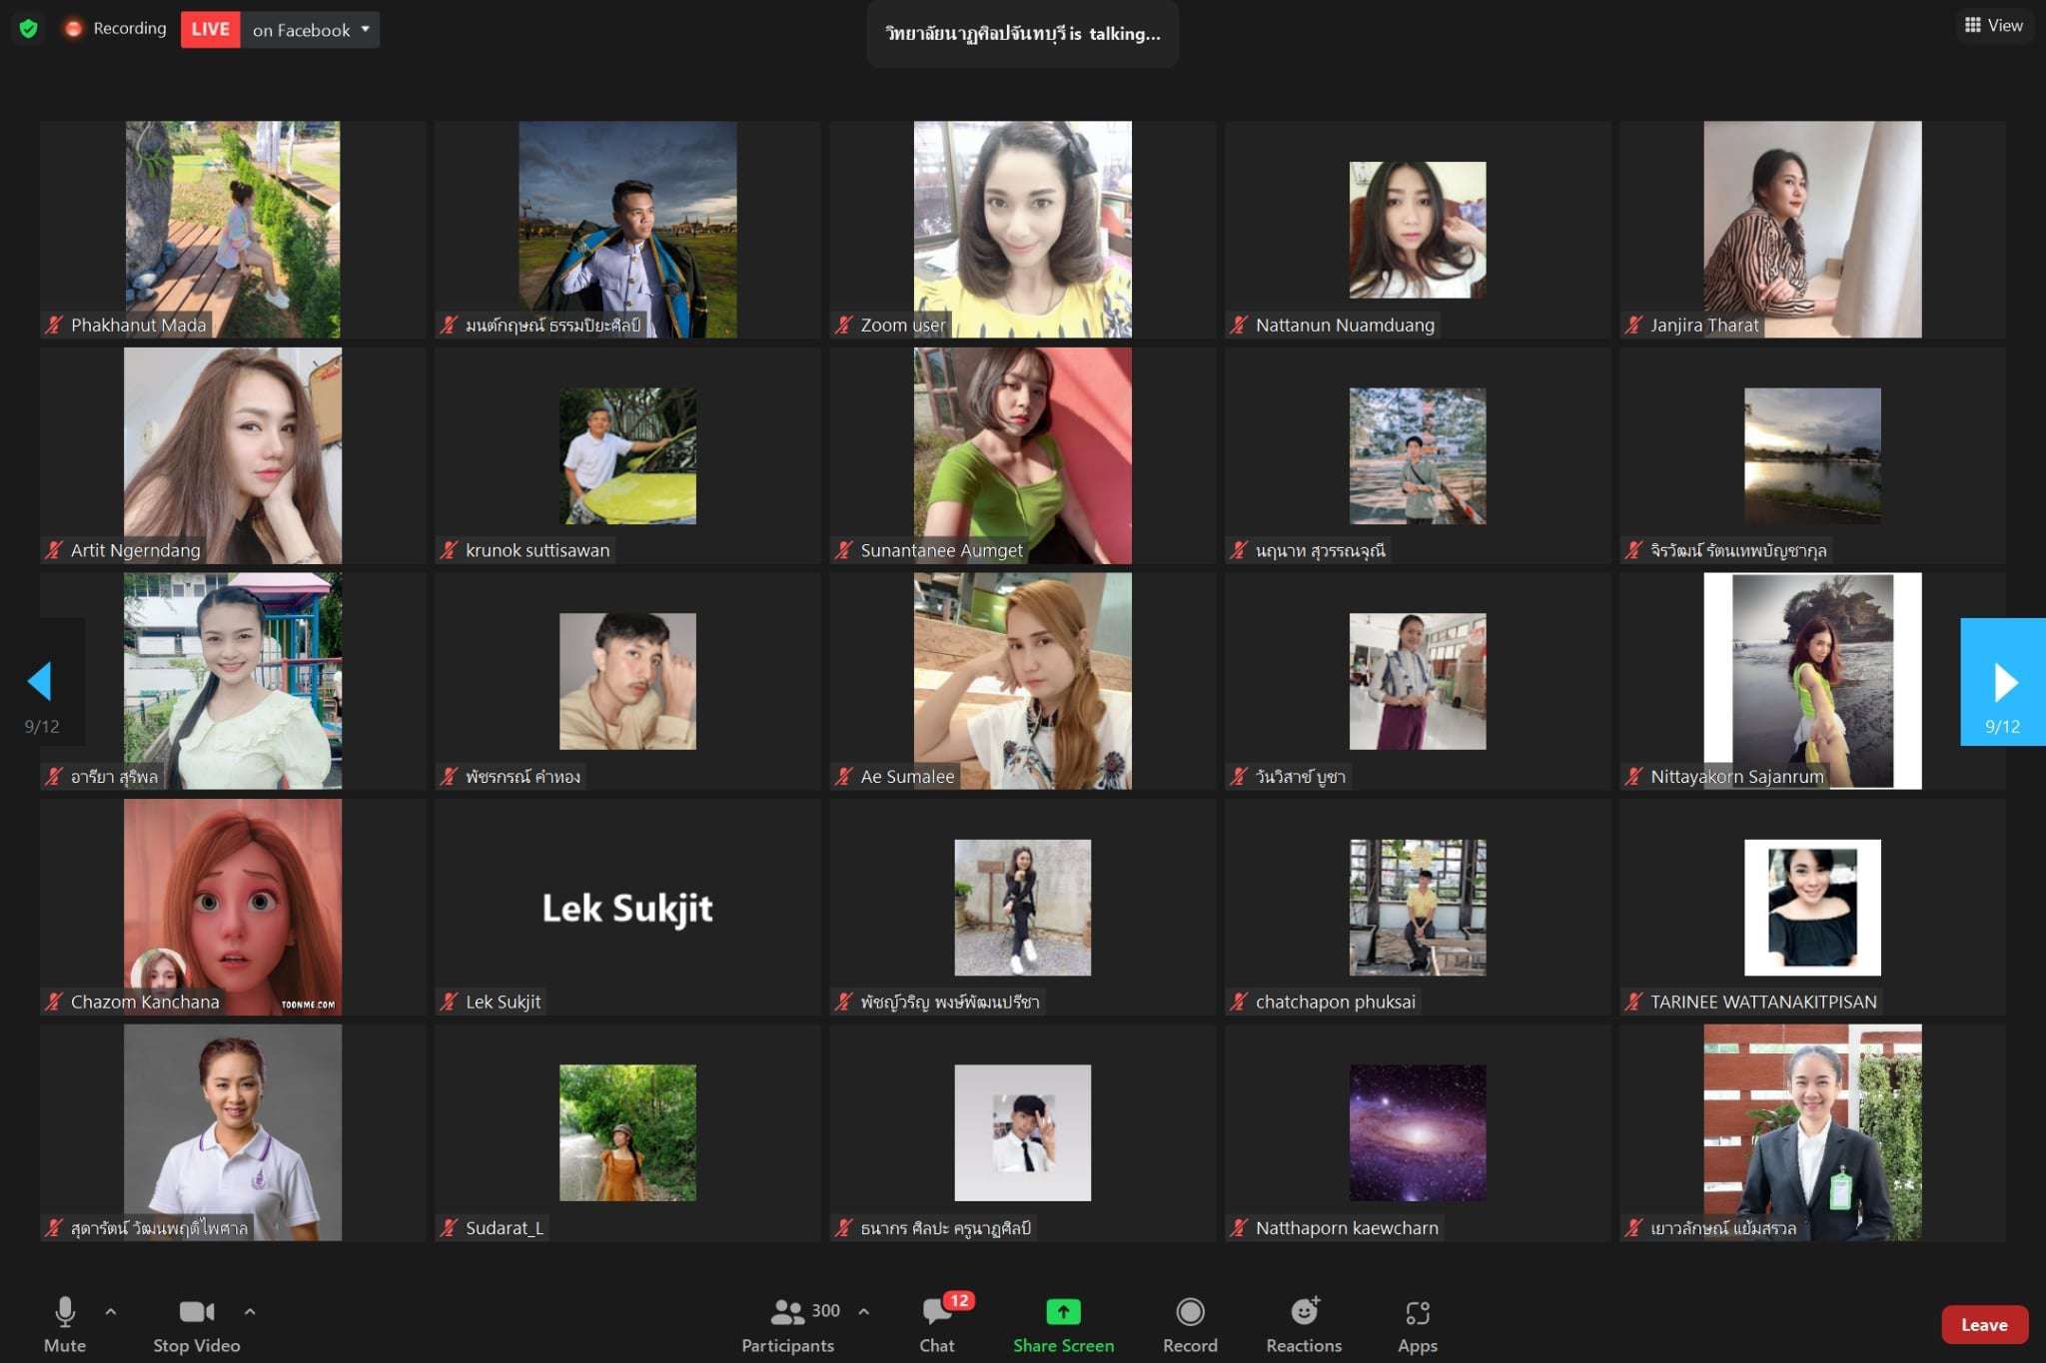Open the View layout menu
This screenshot has height=1363, width=2046.
point(1993,26)
